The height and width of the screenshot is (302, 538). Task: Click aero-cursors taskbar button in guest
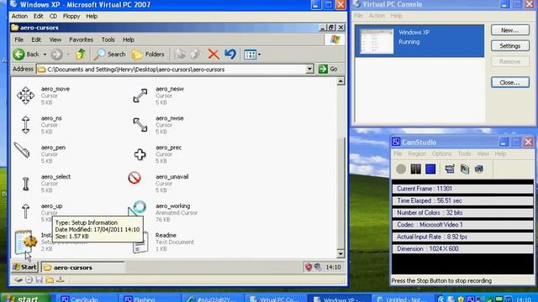[x=82, y=268]
